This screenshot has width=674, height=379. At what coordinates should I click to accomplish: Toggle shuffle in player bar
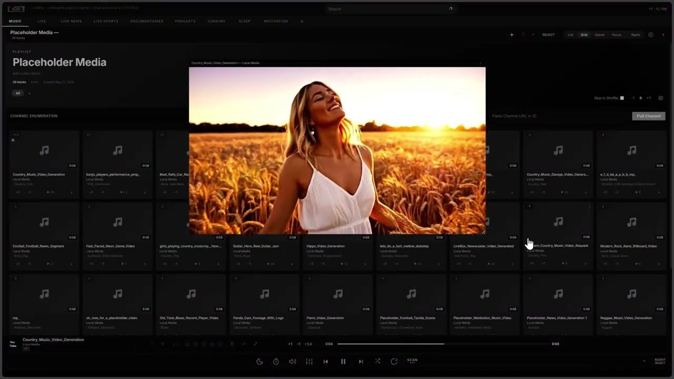pyautogui.click(x=378, y=362)
